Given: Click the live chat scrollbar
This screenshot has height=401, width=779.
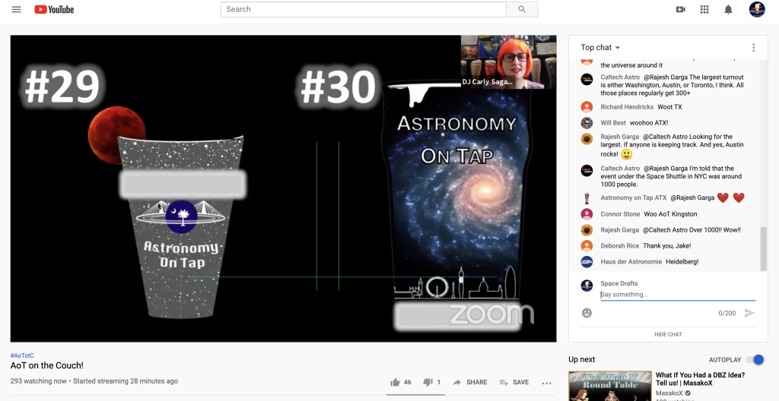Looking at the screenshot, I should click(x=764, y=248).
